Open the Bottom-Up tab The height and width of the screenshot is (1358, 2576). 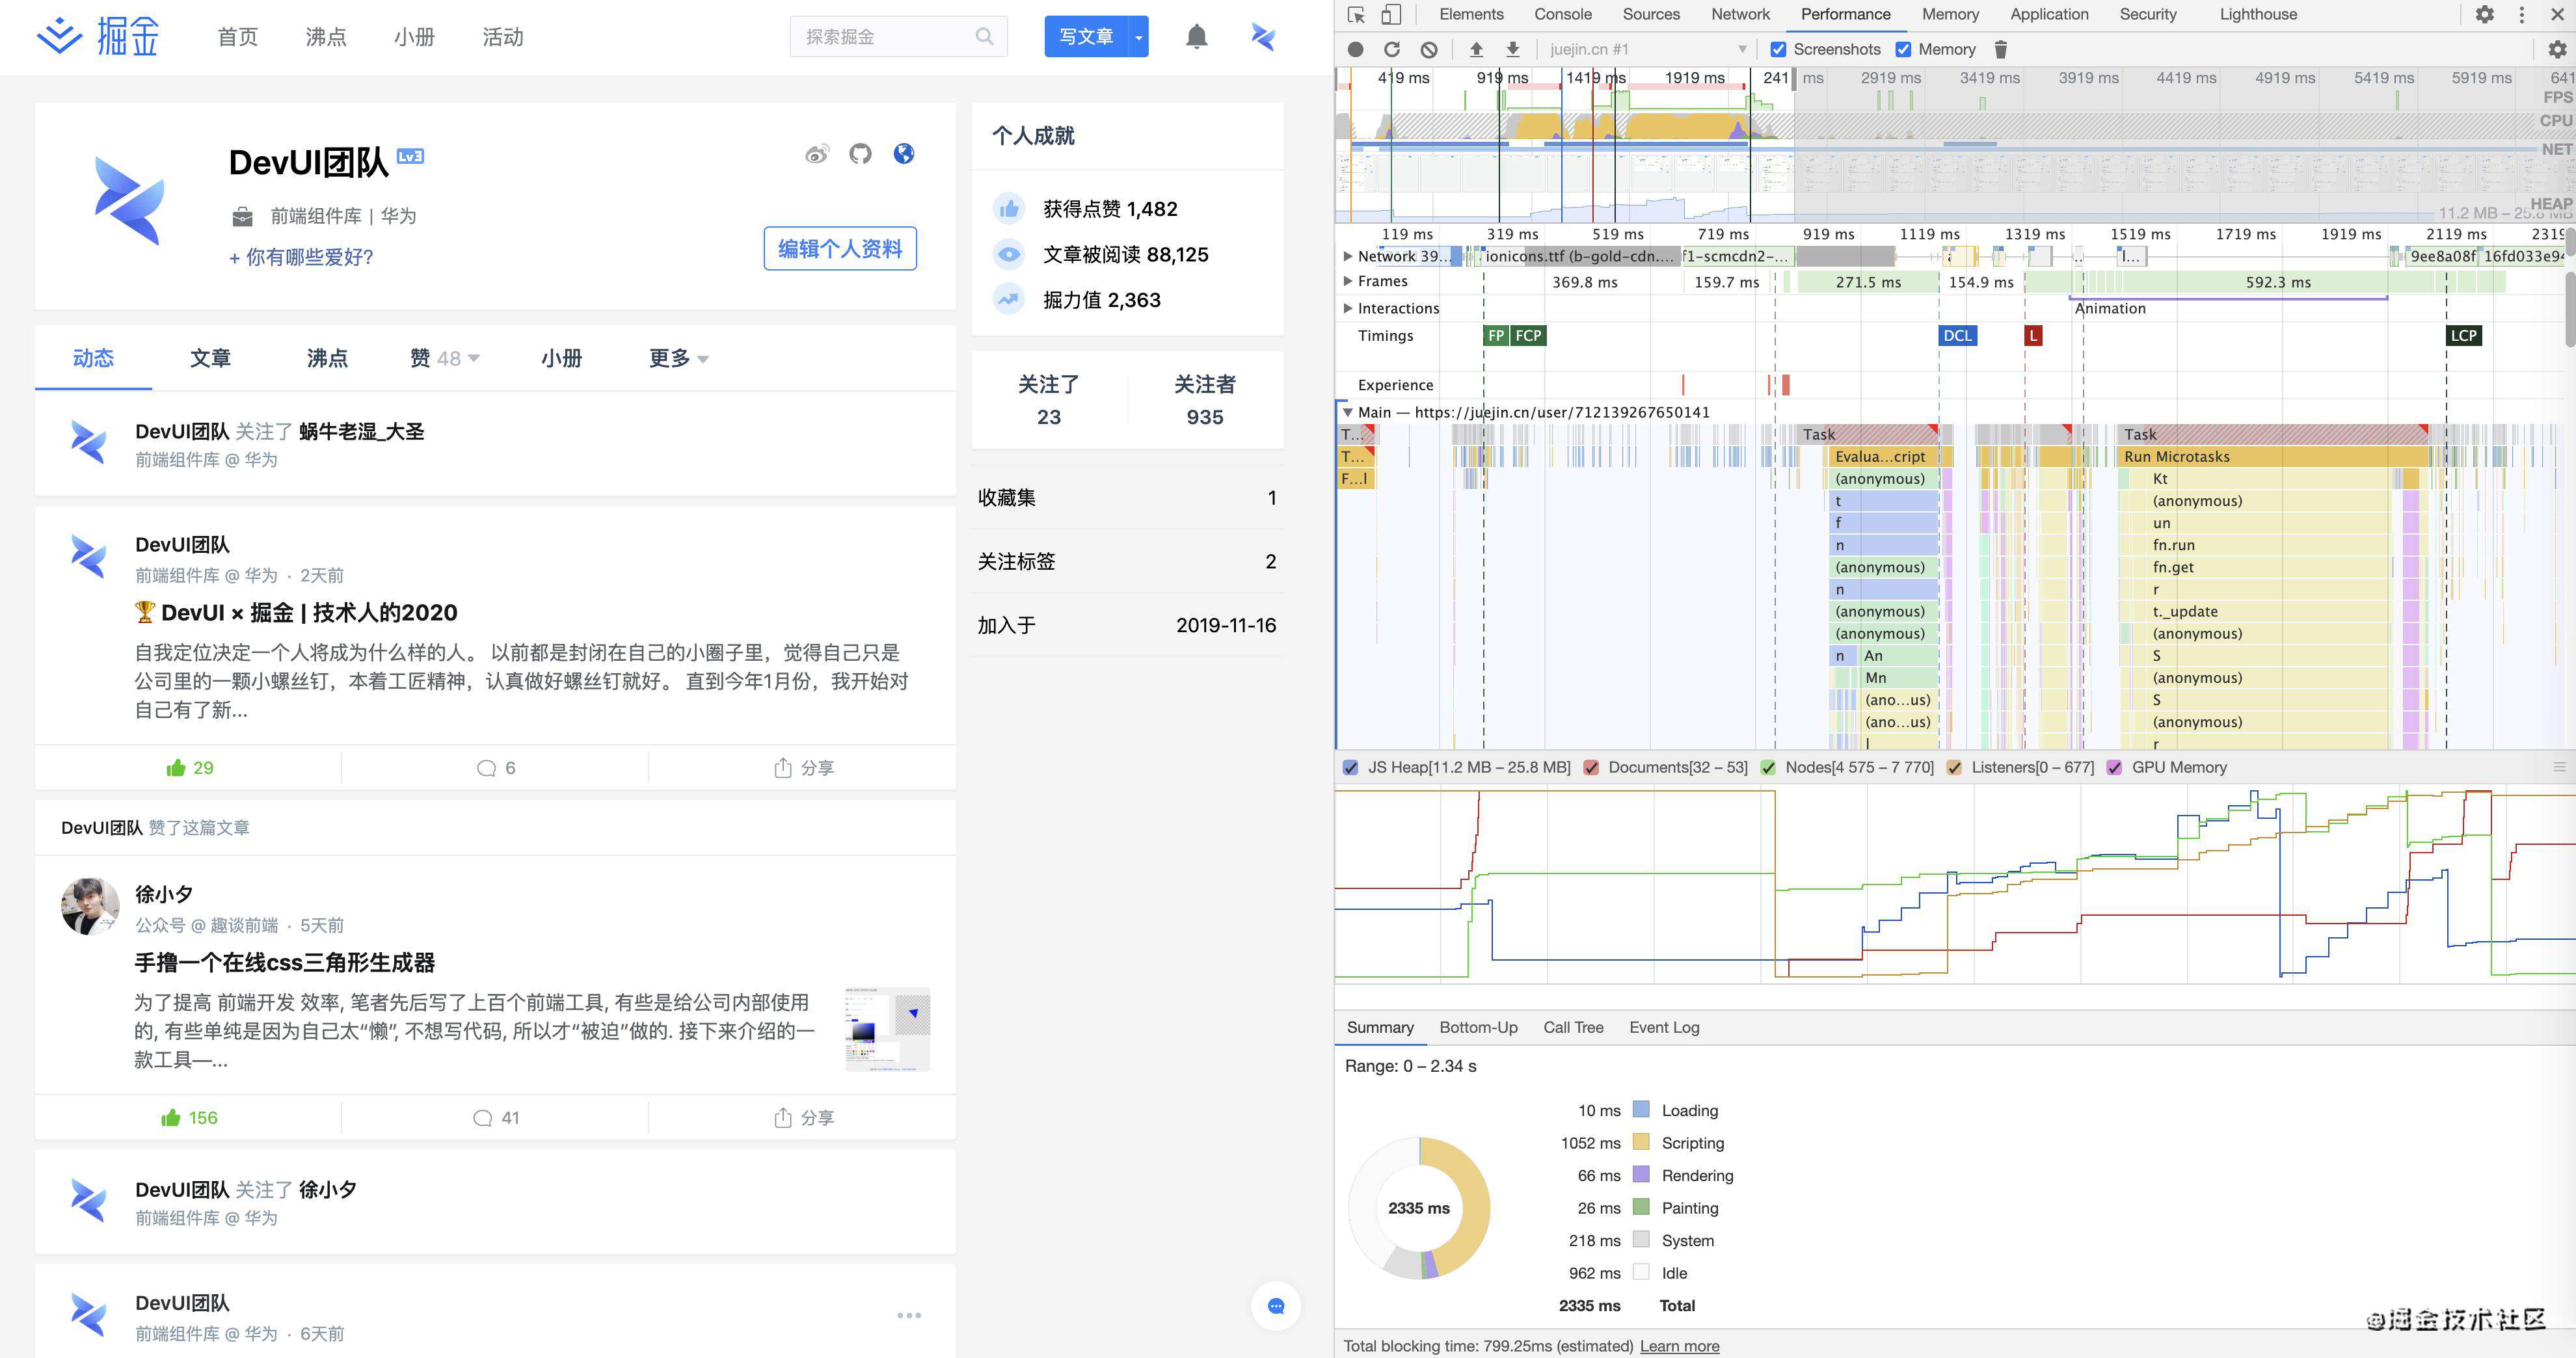pyautogui.click(x=1478, y=1027)
